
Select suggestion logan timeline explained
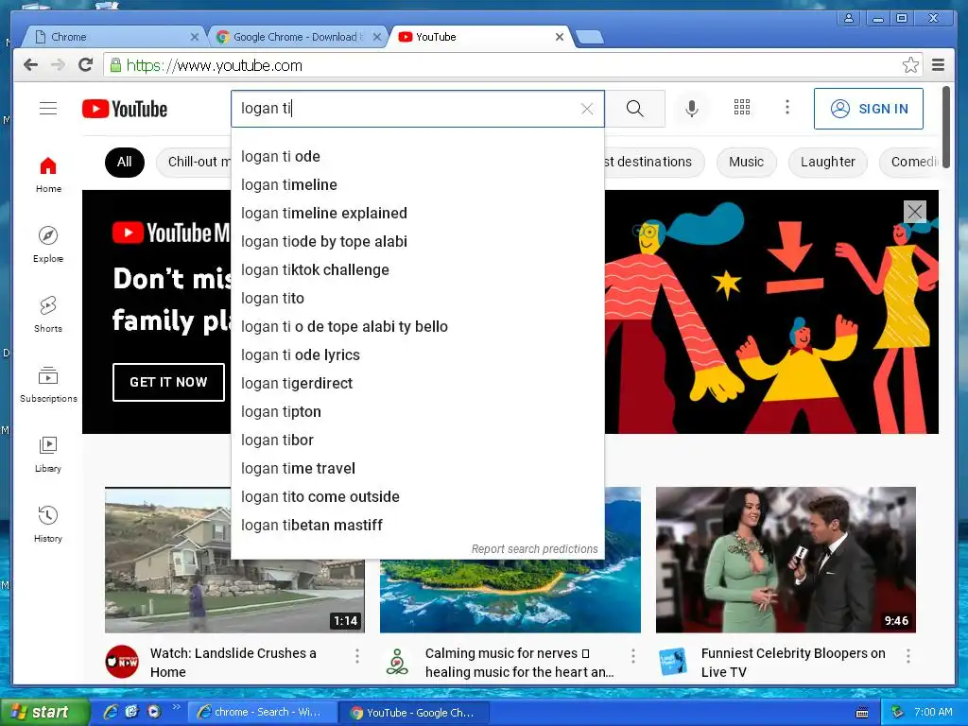click(x=417, y=213)
